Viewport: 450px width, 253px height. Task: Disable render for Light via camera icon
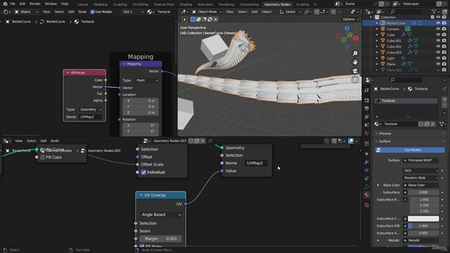tap(444, 58)
